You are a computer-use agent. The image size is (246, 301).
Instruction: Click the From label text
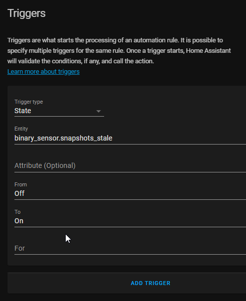coord(20,184)
